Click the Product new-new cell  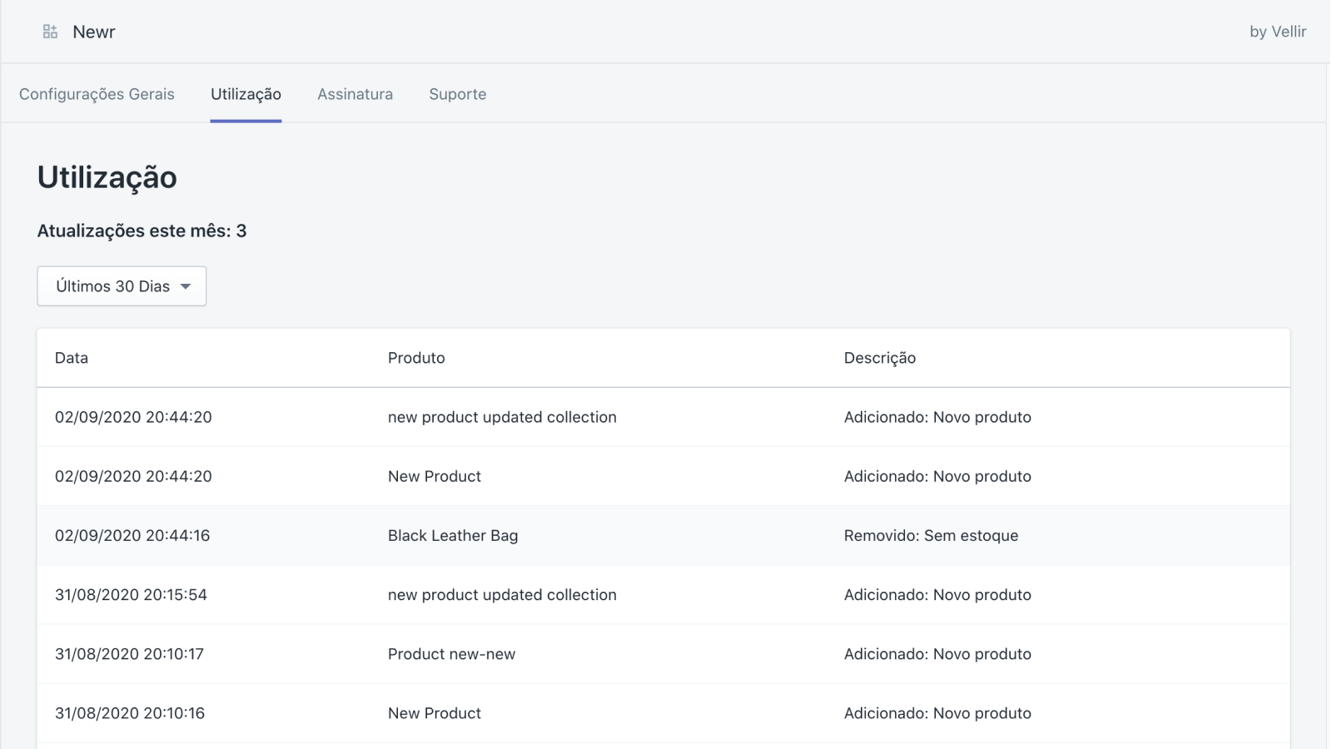click(451, 653)
